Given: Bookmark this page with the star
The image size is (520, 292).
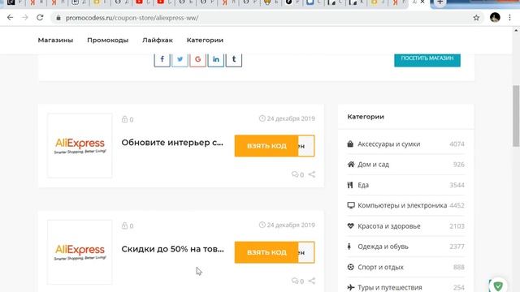Looking at the screenshot, I should pos(476,18).
